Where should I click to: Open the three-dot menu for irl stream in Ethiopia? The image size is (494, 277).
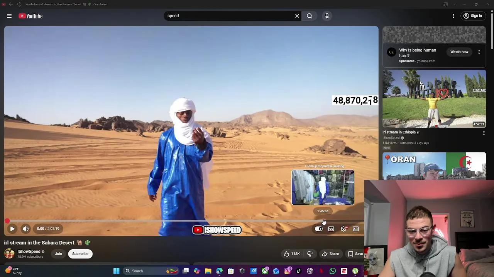click(x=484, y=133)
